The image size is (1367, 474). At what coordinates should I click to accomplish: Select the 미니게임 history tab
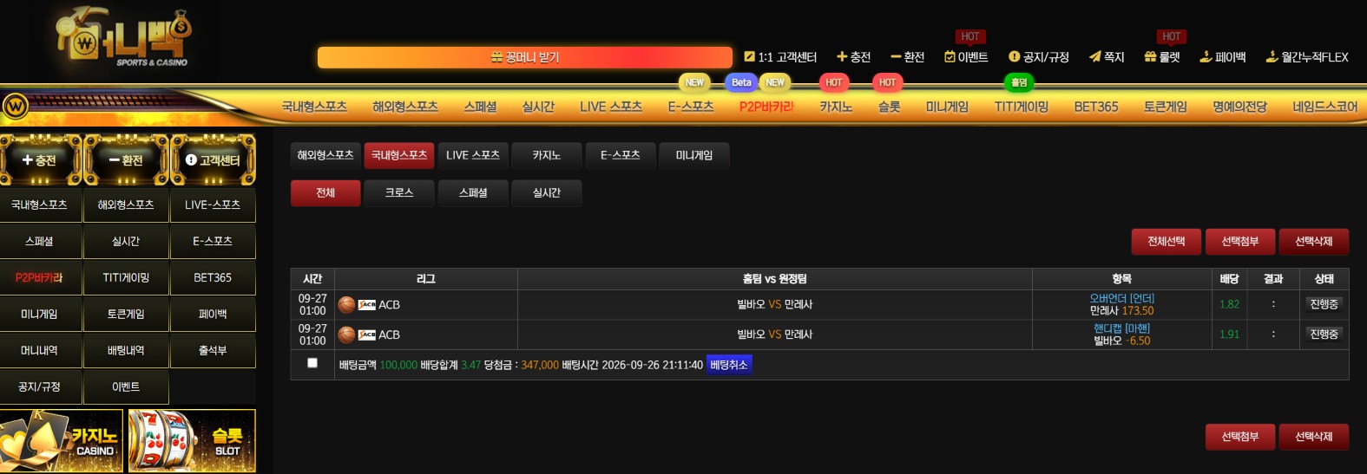tap(694, 155)
